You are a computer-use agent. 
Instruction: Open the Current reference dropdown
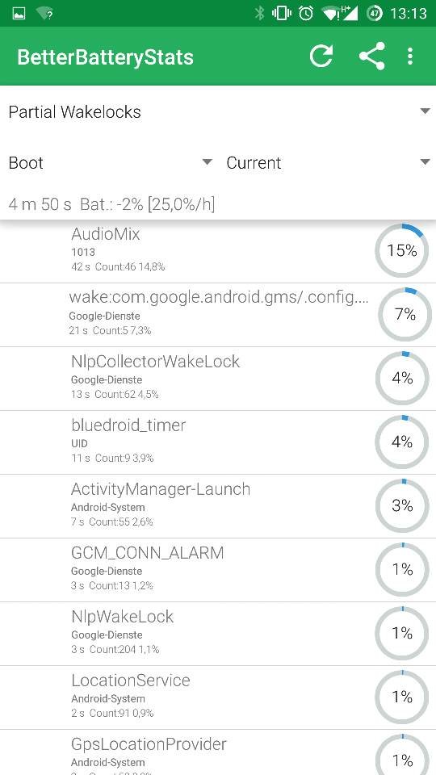[329, 162]
